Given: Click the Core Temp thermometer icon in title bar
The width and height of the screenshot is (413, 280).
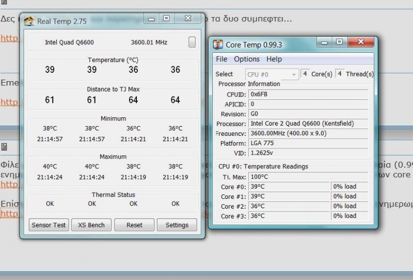Looking at the screenshot, I should (x=218, y=44).
